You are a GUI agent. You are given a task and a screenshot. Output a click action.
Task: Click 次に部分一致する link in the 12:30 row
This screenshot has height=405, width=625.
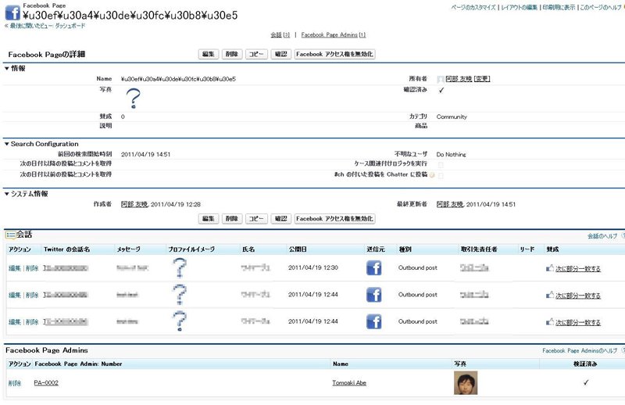(578, 269)
